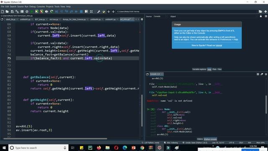Open Firefox from the taskbar
Viewport: 268px width, 151px height.
point(99,148)
